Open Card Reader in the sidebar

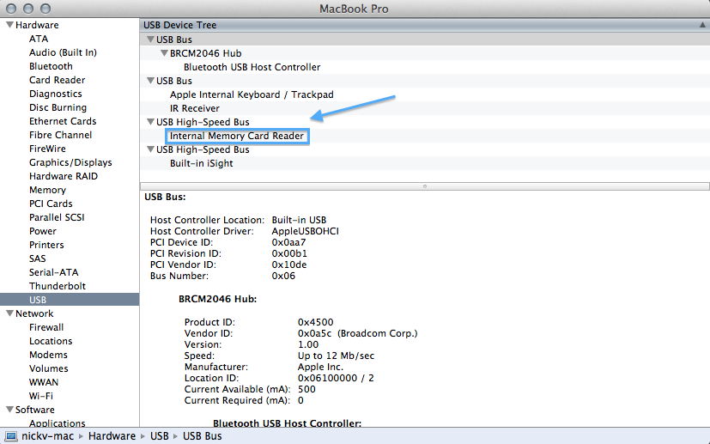[x=57, y=80]
